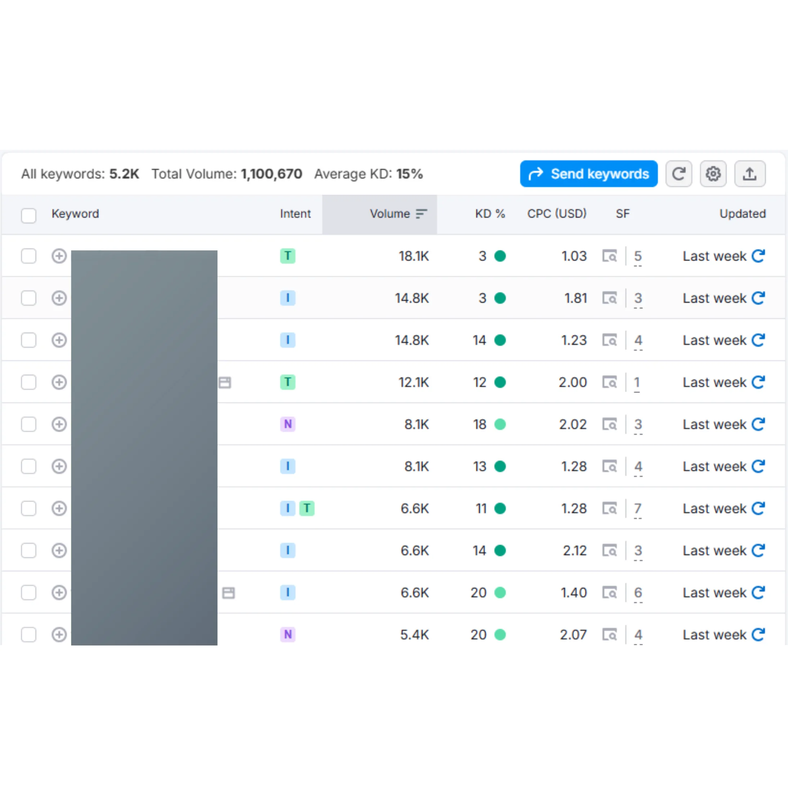
Task: Check the select-all keywords checkbox
Action: 28,215
